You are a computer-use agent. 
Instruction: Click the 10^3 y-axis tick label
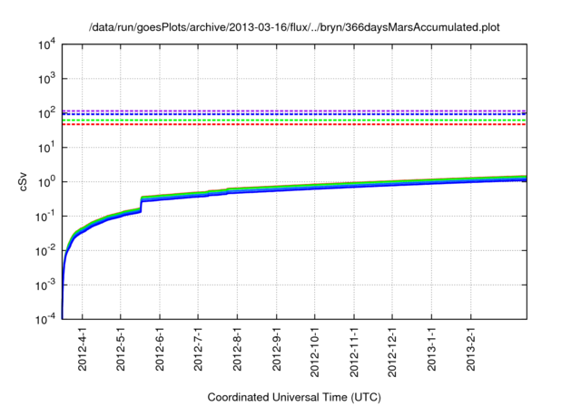[46, 79]
